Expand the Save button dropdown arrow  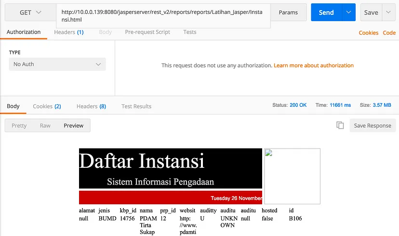click(x=388, y=12)
